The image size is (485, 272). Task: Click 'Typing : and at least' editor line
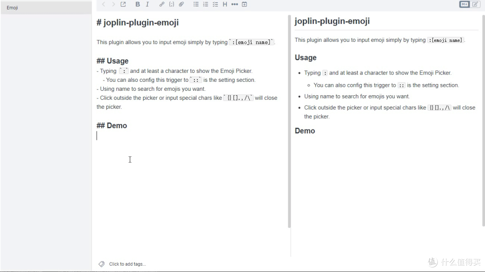click(174, 71)
